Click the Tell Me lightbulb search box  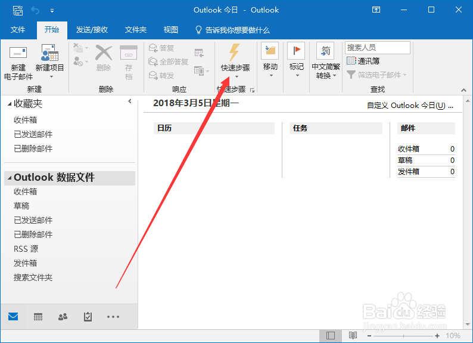tap(232, 30)
